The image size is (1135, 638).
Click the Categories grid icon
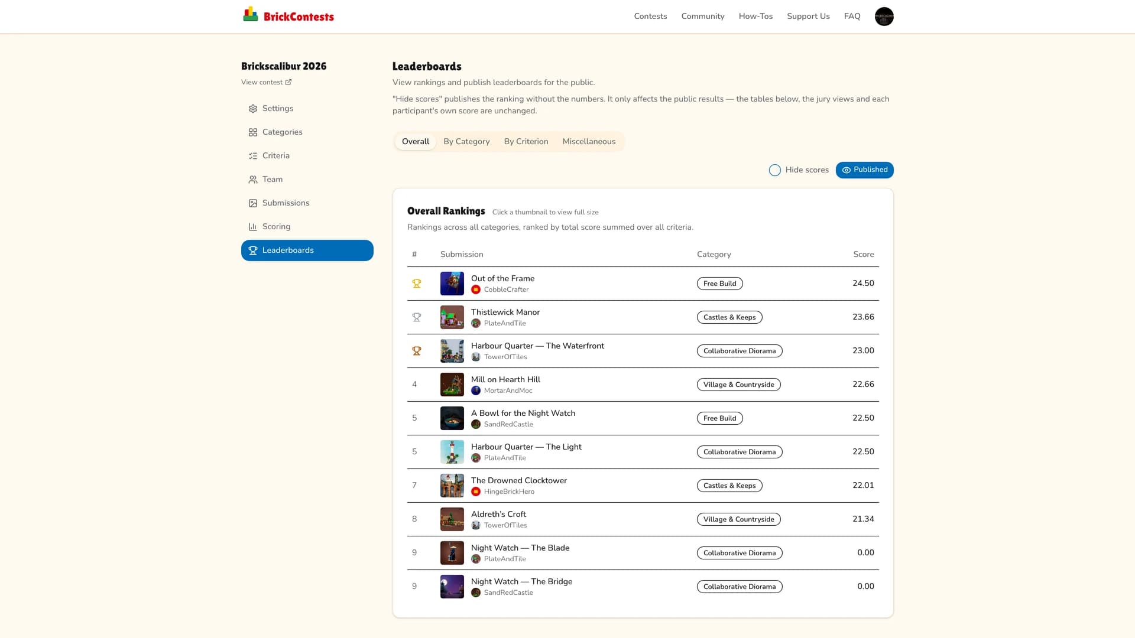(253, 132)
